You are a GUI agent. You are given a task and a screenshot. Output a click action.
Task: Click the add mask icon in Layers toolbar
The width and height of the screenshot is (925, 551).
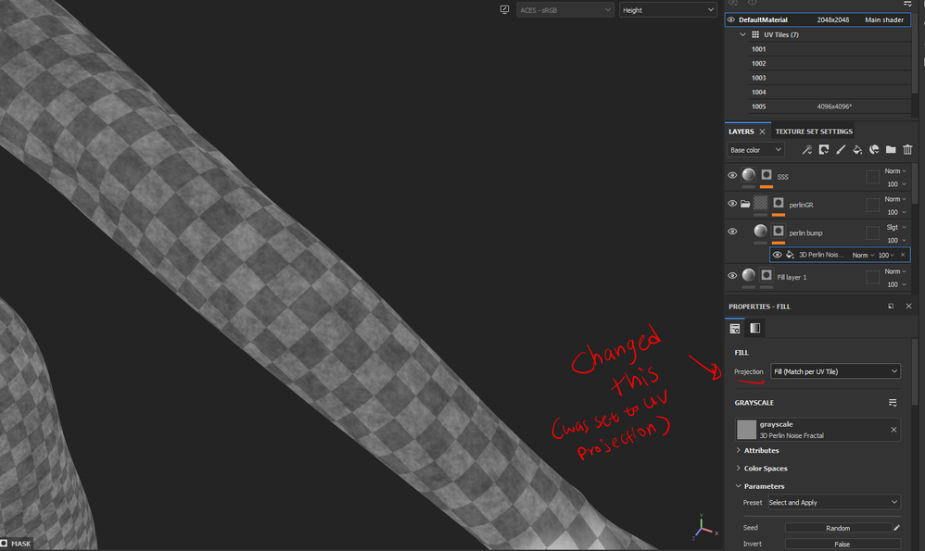tap(824, 150)
